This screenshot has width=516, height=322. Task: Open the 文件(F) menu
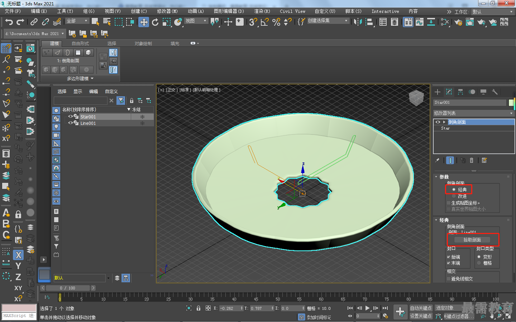click(13, 11)
